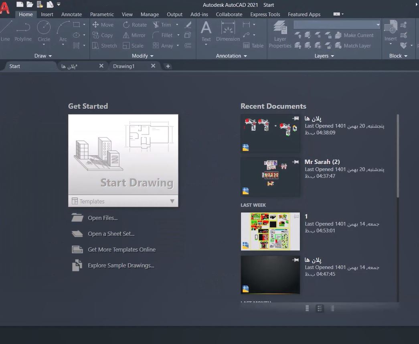Select the Circle tool
This screenshot has height=344, width=419.
coord(44,31)
